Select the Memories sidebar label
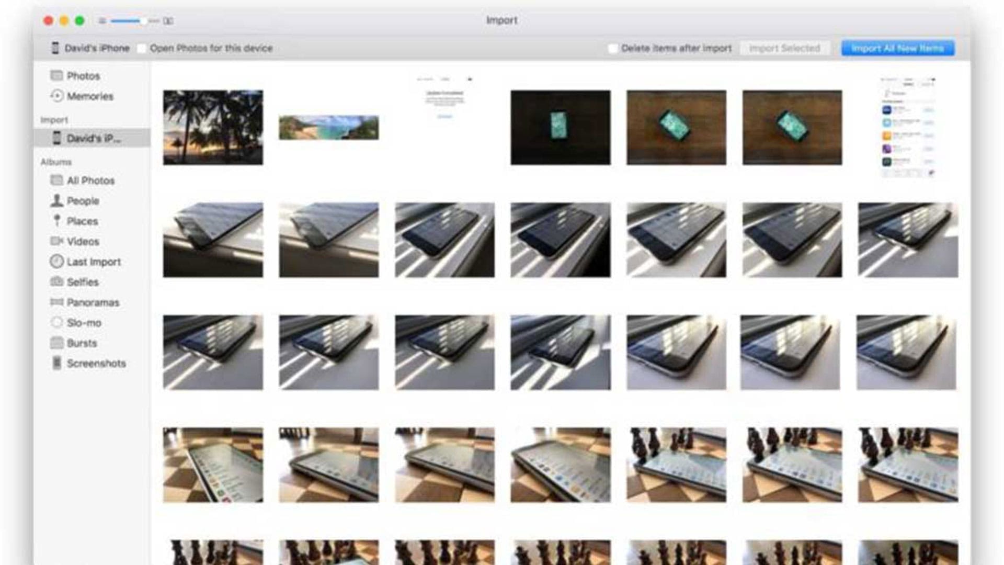The width and height of the screenshot is (1004, 565). click(90, 96)
